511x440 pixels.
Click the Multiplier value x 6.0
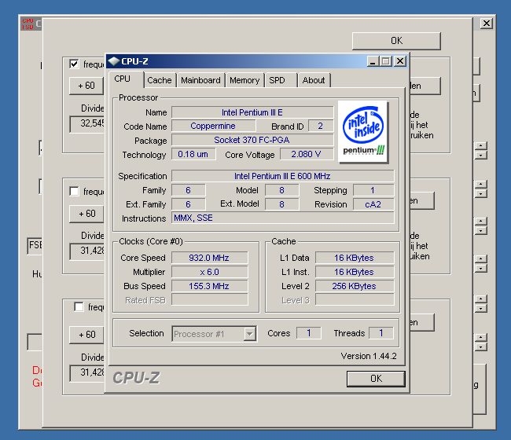pyautogui.click(x=210, y=272)
